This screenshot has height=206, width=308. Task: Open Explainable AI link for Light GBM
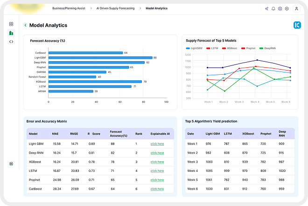pos(157,144)
